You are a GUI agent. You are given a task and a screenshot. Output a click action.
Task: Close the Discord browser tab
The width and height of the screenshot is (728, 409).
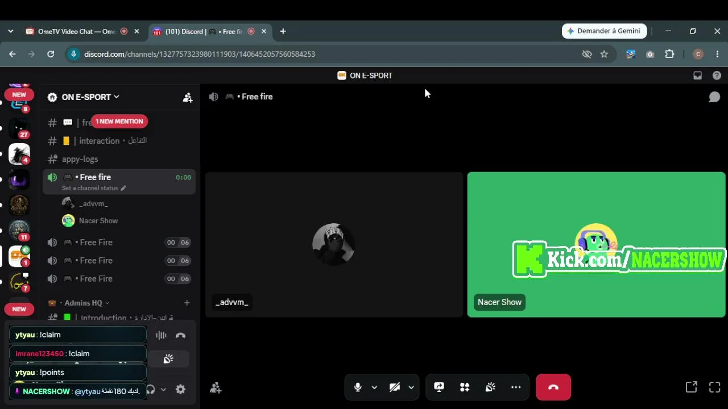[x=264, y=31]
